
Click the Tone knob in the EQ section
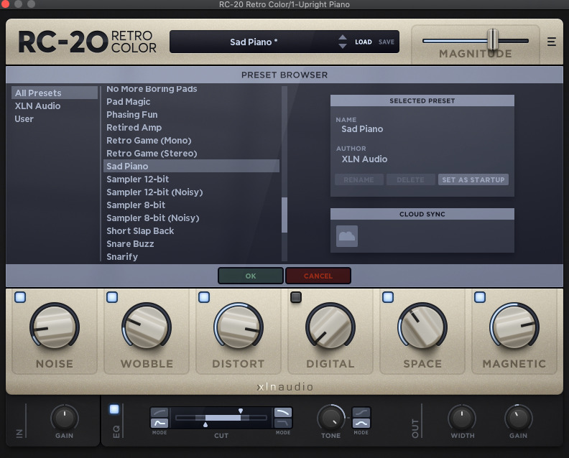click(330, 418)
